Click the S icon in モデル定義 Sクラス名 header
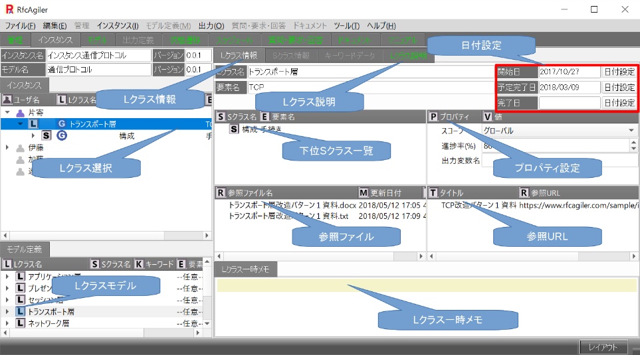This screenshot has height=355, width=640. click(x=94, y=264)
